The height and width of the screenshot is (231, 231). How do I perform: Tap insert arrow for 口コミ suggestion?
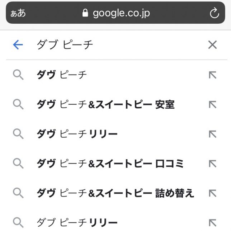pos(212,164)
